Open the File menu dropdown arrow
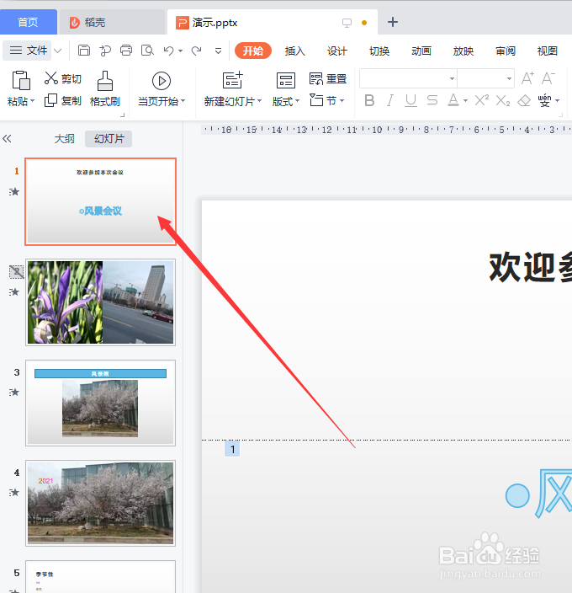Viewport: 572px width, 593px height. coord(57,51)
